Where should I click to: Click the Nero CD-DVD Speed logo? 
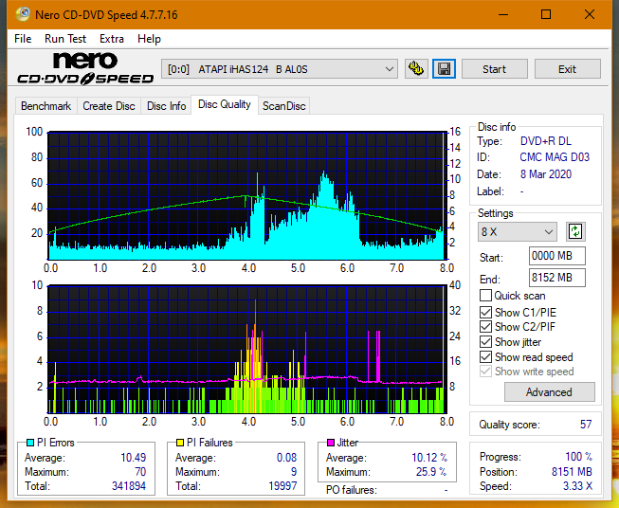click(x=85, y=69)
